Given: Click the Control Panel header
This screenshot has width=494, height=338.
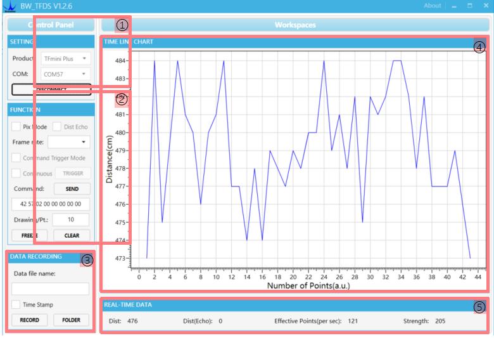Looking at the screenshot, I should pos(51,25).
